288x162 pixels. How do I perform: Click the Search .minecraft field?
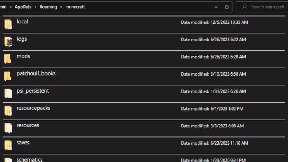click(x=266, y=7)
